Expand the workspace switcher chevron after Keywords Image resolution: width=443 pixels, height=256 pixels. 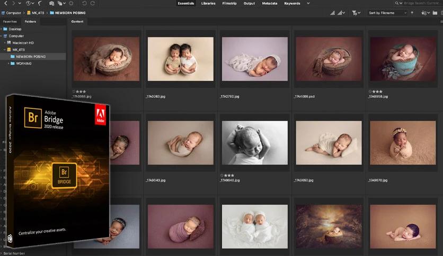(x=308, y=3)
